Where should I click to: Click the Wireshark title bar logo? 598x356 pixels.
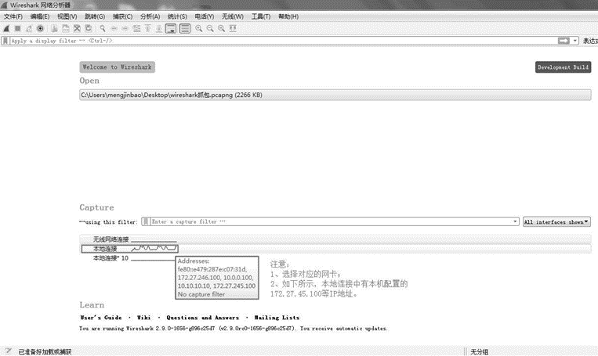[4, 5]
